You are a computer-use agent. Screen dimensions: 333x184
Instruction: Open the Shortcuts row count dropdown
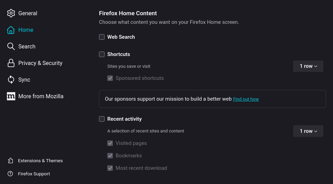point(308,66)
